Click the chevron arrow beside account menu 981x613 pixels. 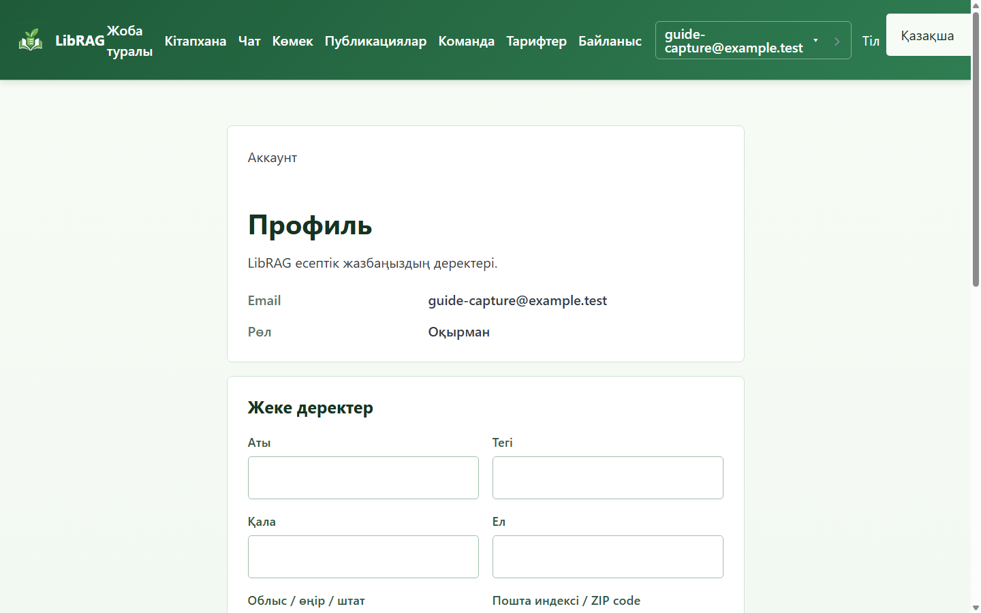click(x=837, y=41)
